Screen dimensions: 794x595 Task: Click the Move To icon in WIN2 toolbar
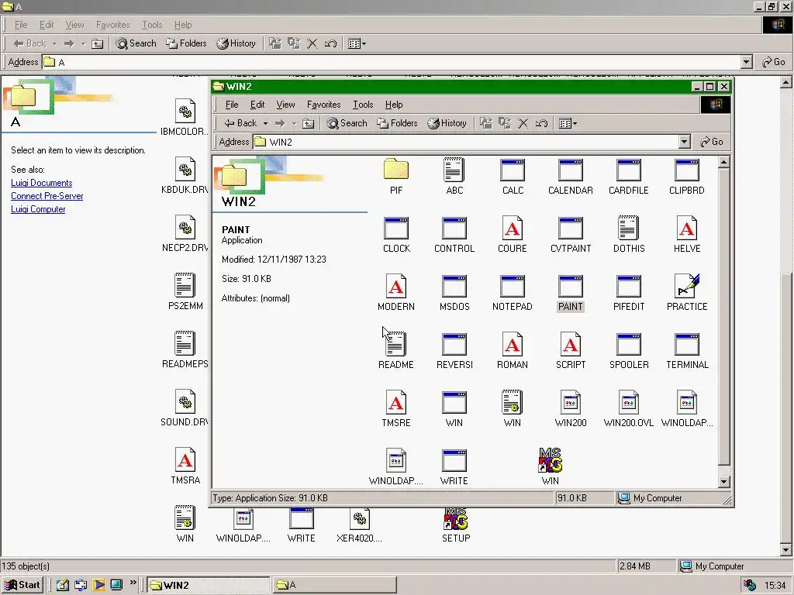point(486,123)
